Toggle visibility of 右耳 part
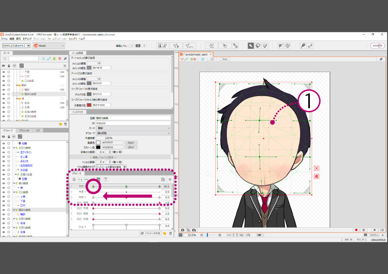This screenshot has width=388, height=274. point(4,103)
